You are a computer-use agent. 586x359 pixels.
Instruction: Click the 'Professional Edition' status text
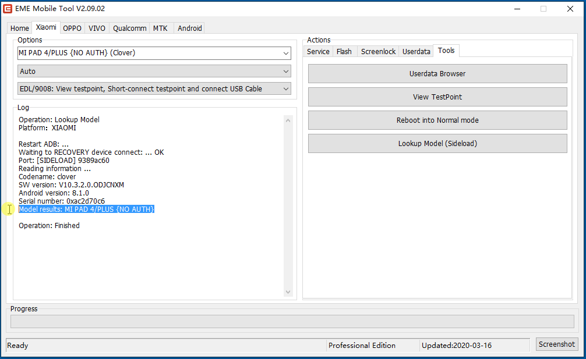point(362,346)
